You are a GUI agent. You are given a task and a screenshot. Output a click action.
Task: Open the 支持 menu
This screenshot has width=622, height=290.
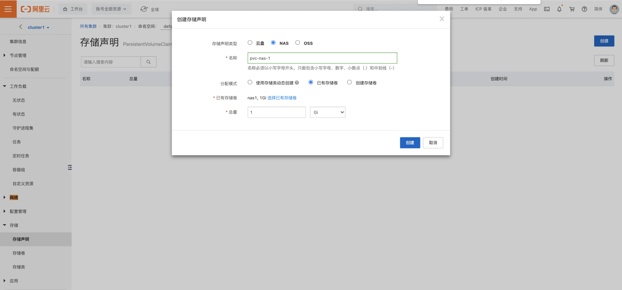pyautogui.click(x=518, y=9)
